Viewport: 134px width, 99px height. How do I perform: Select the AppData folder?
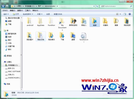pos(41,22)
